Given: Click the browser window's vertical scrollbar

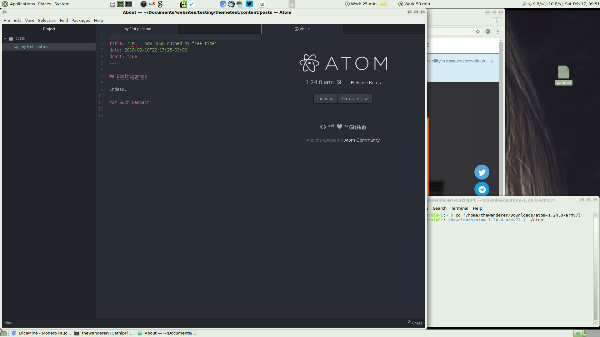Looking at the screenshot, I should coord(501,119).
